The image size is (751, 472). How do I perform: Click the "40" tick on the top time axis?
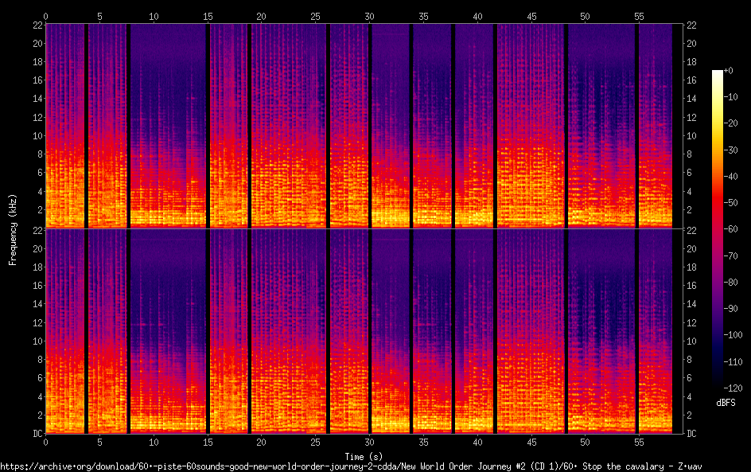pos(477,17)
